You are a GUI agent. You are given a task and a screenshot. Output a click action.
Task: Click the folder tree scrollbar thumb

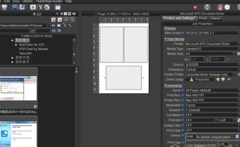[74, 54]
